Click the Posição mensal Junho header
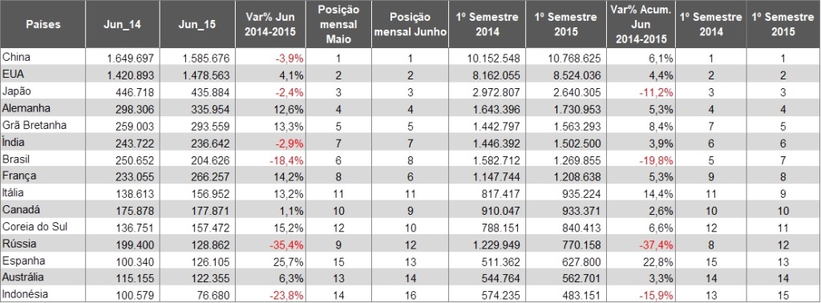Screen dimensions: 821x303 pyautogui.click(x=410, y=25)
